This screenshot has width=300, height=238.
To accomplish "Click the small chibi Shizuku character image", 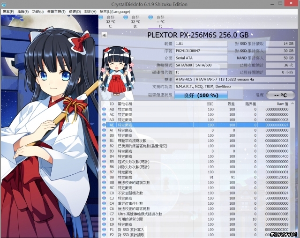I will tap(118, 71).
